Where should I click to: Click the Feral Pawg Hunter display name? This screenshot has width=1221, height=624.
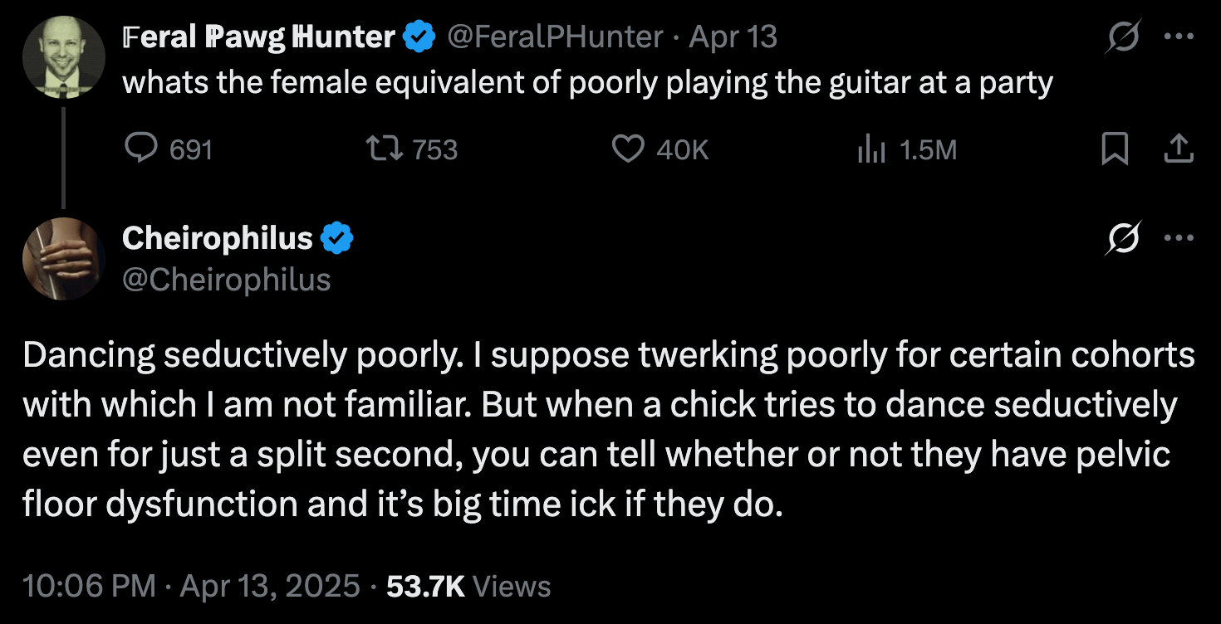click(258, 37)
